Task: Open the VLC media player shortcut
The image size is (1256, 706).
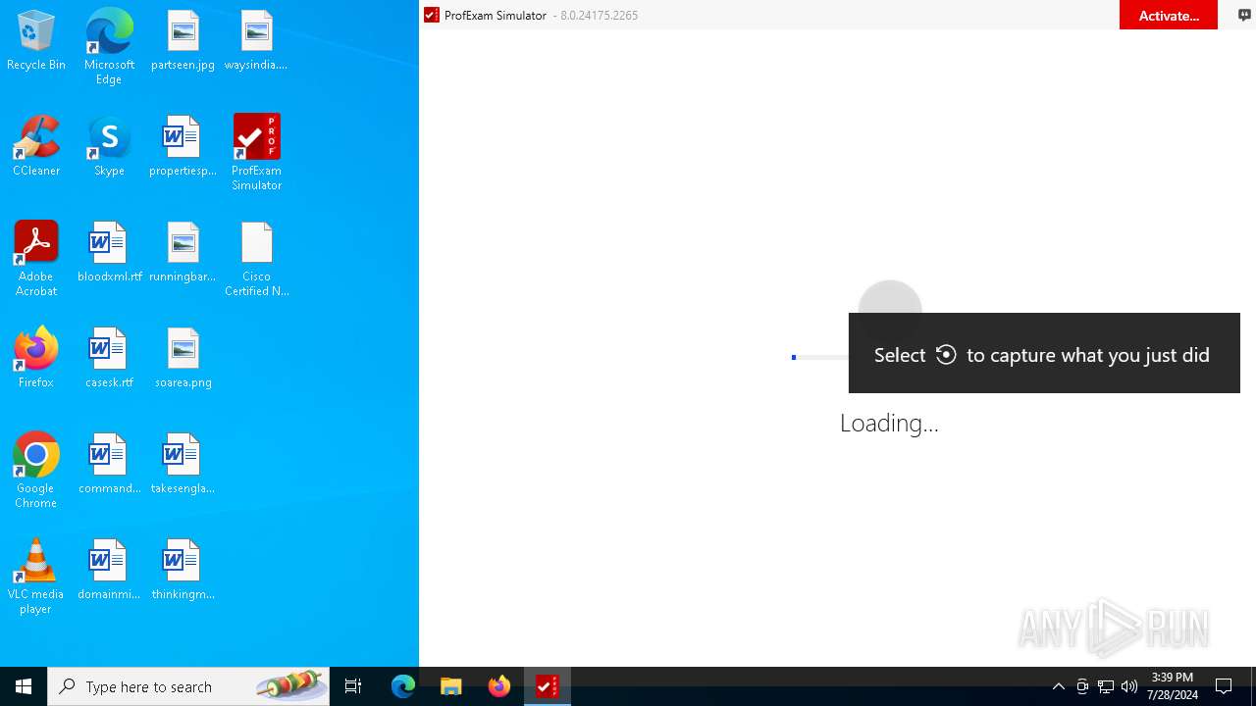Action: [36, 577]
